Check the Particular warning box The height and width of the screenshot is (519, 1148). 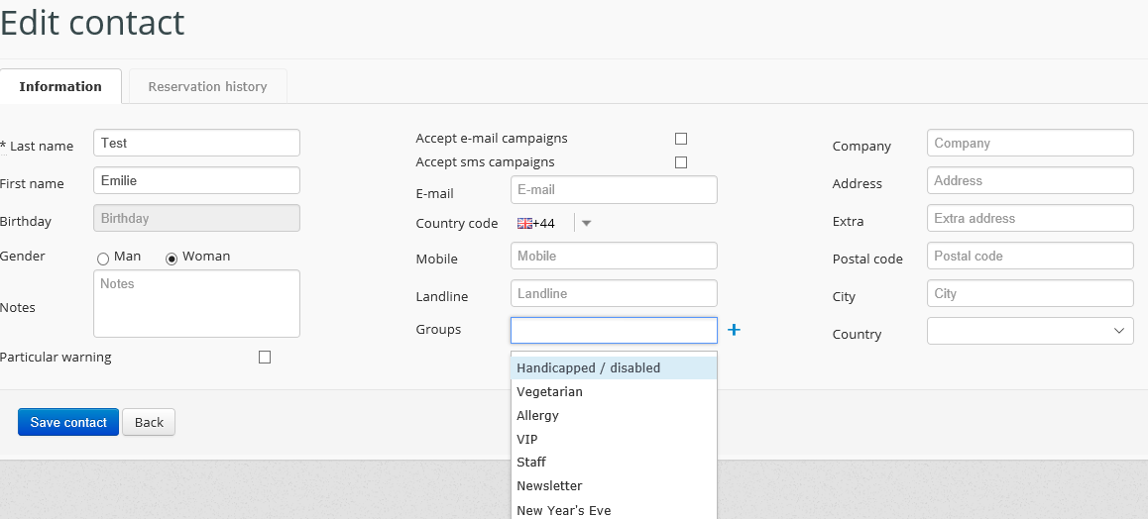pyautogui.click(x=265, y=358)
